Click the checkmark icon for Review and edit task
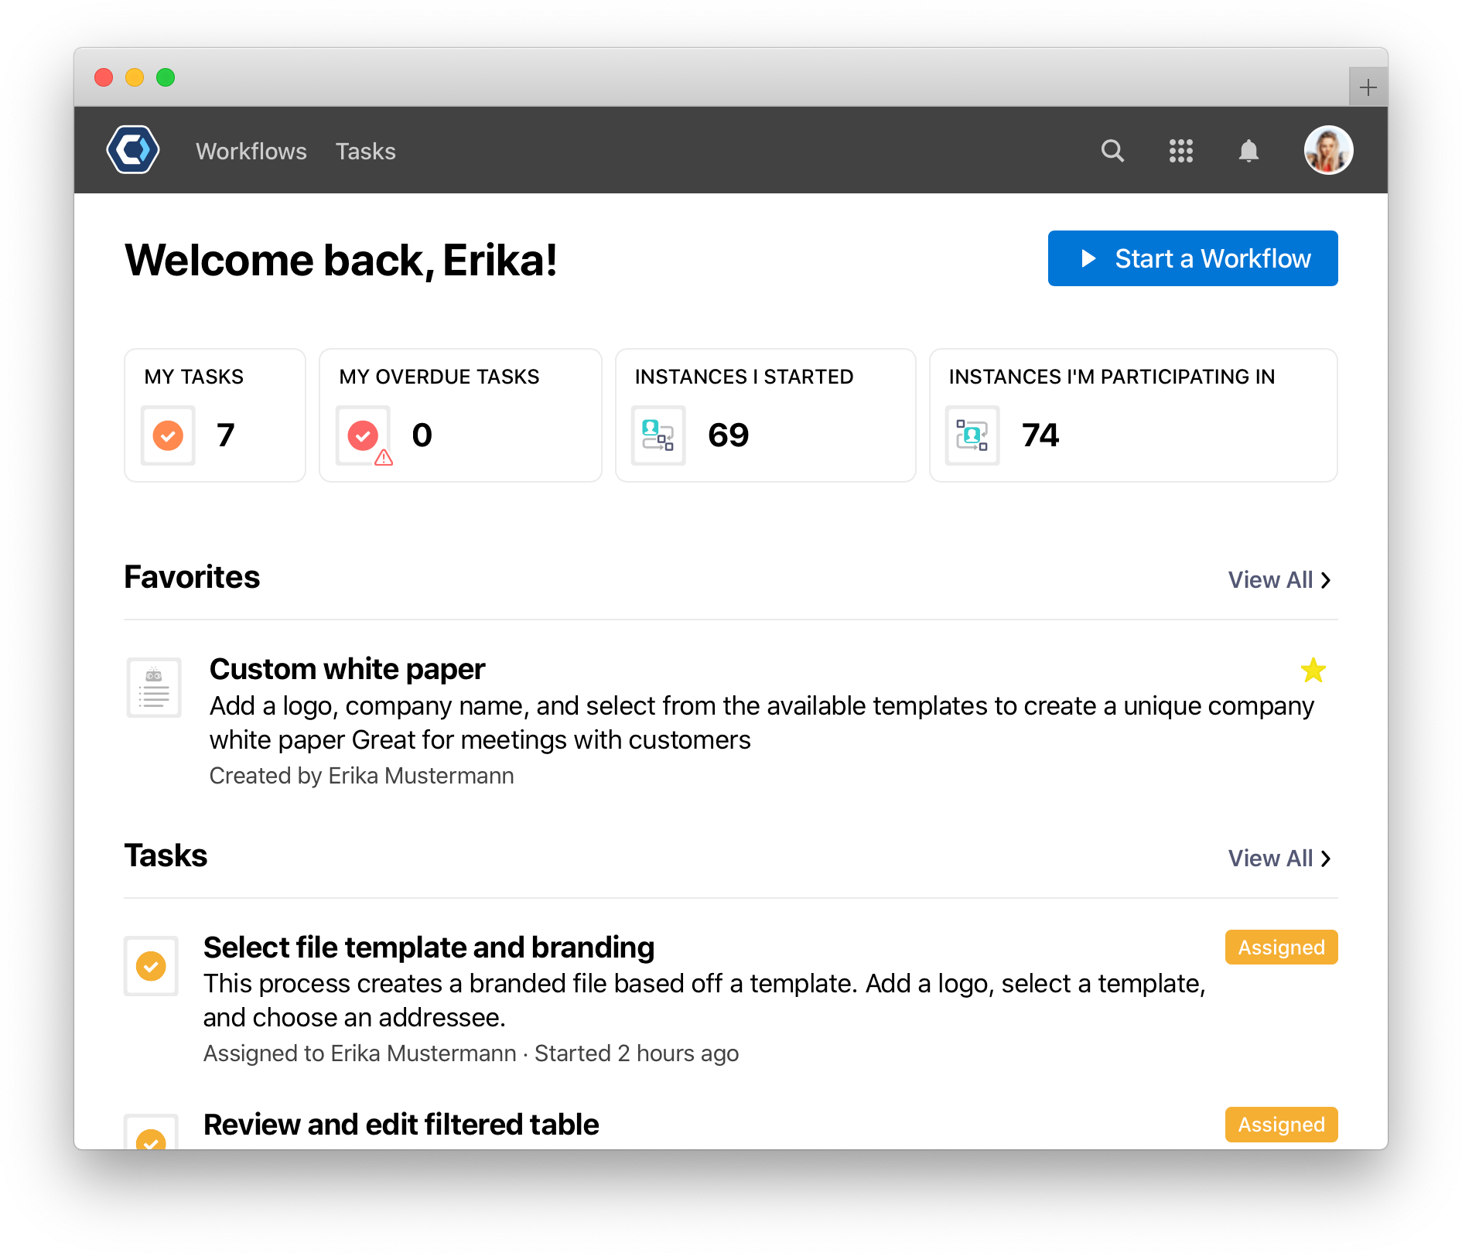1462x1253 pixels. pyautogui.click(x=151, y=1133)
